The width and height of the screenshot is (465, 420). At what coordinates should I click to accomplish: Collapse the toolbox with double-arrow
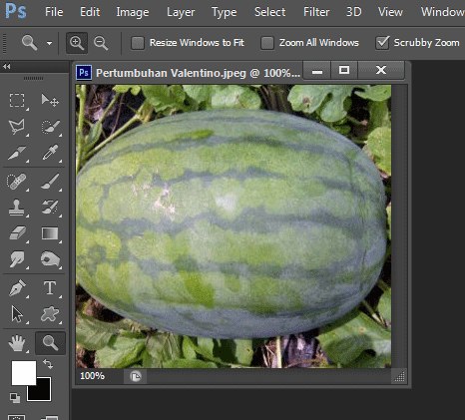tap(6, 67)
